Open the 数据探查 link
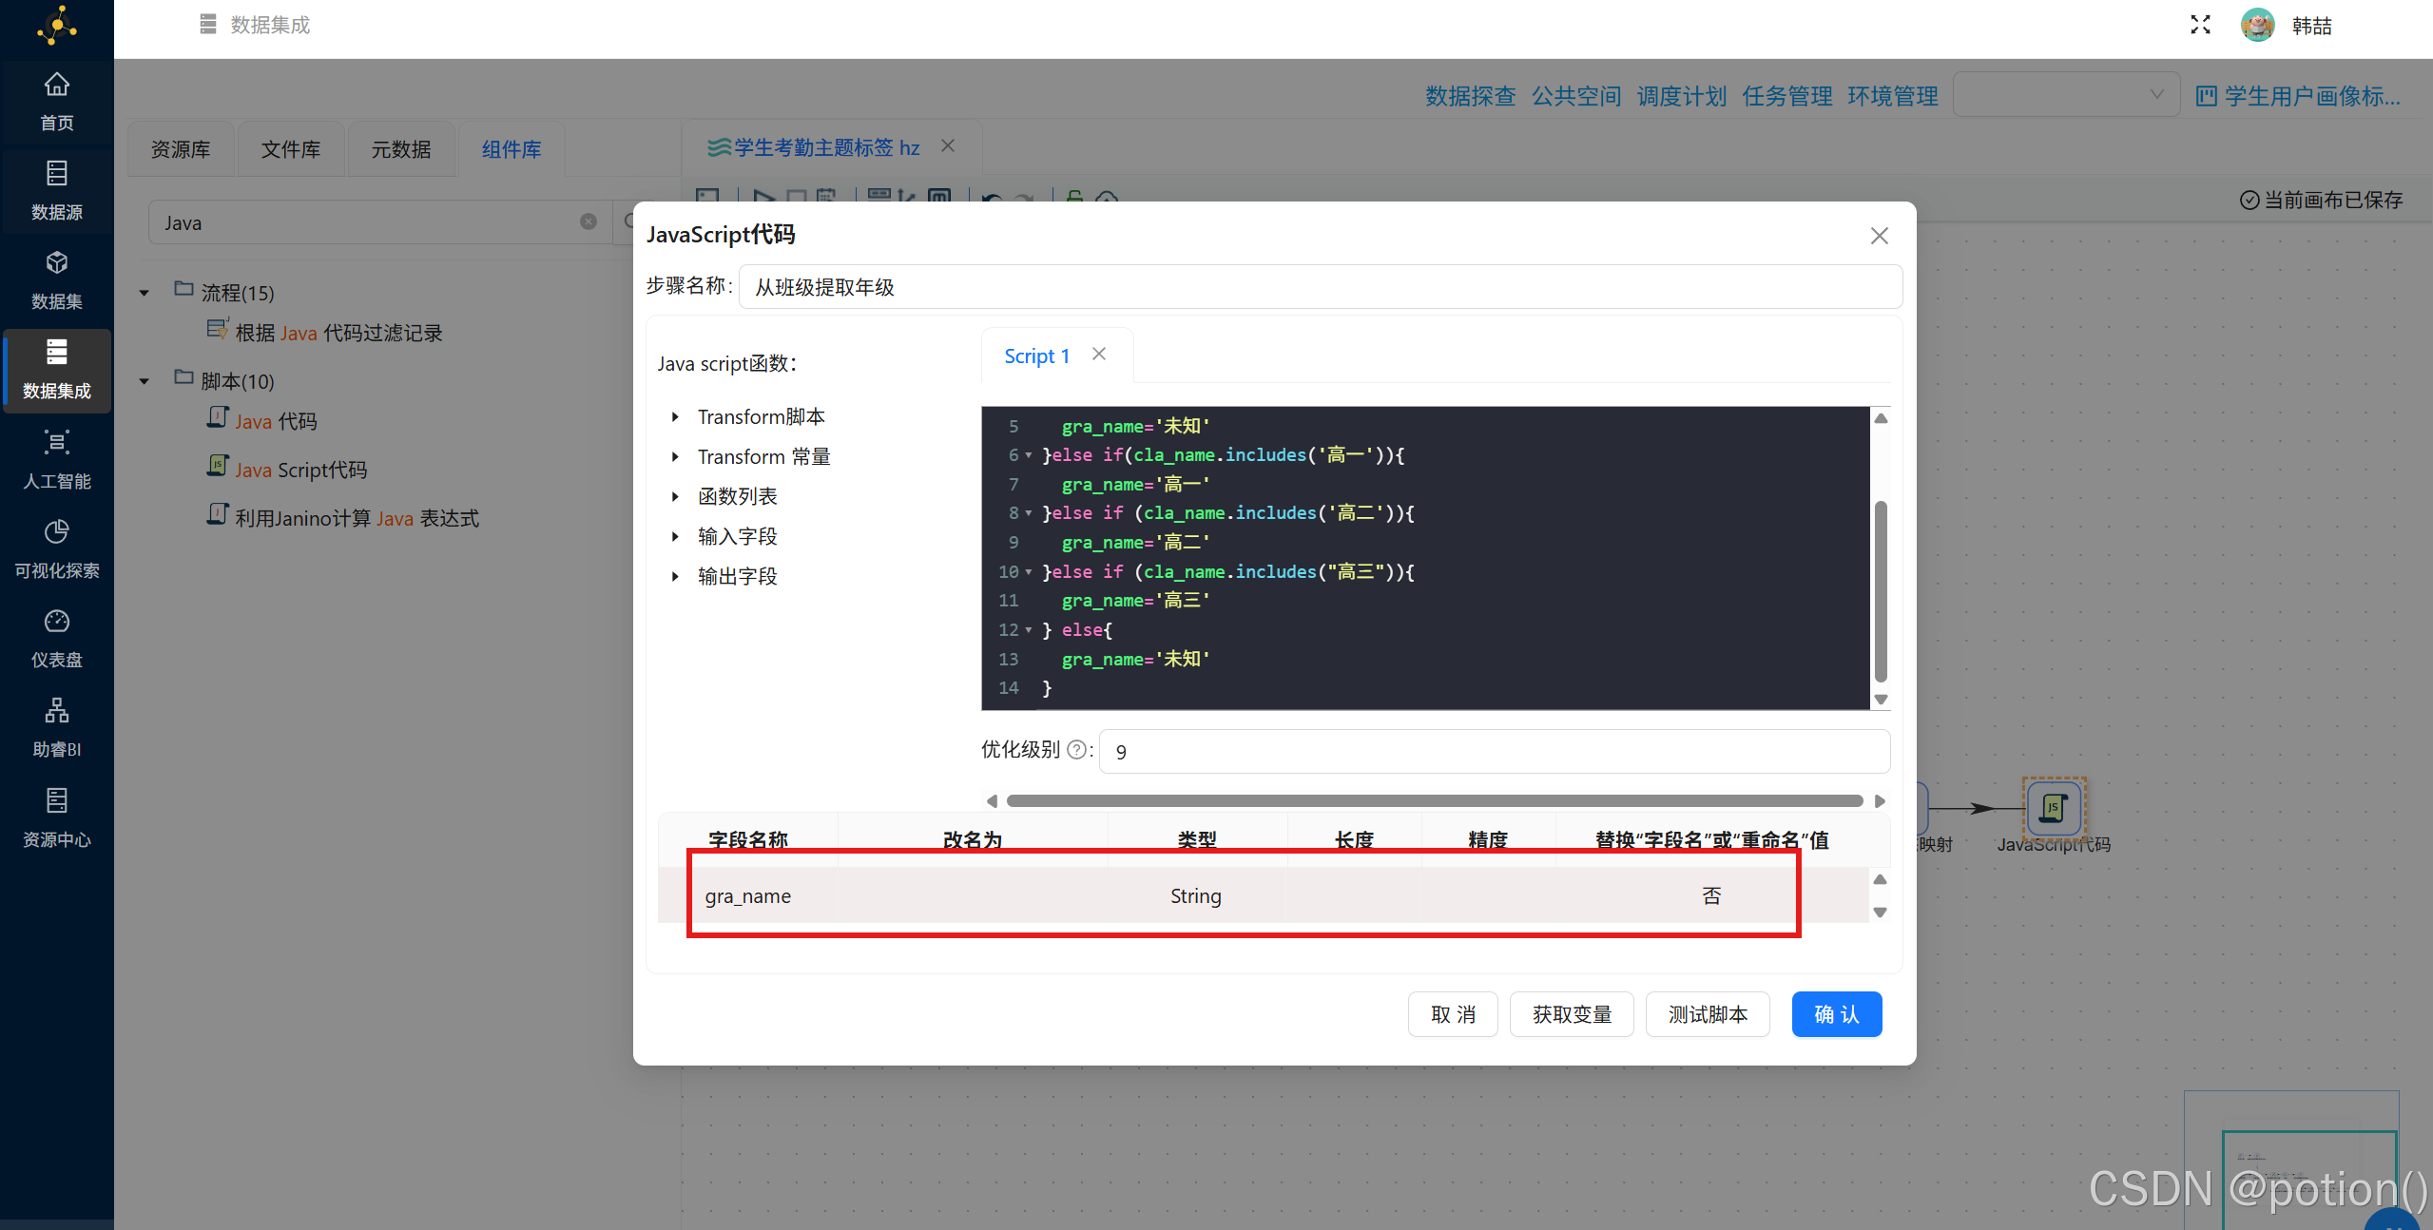The height and width of the screenshot is (1230, 2433). pos(1471,96)
